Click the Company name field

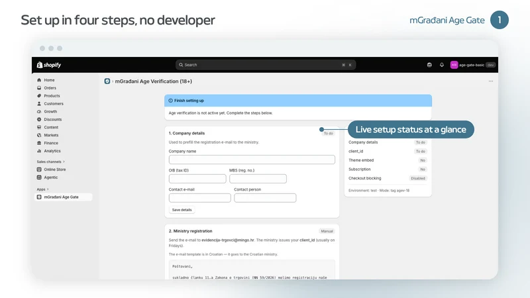coord(252,160)
